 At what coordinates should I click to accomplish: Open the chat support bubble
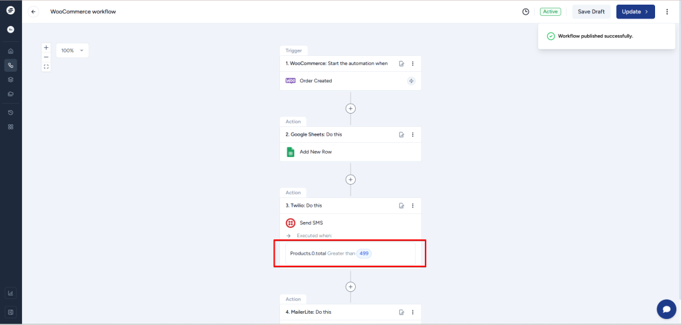666,309
